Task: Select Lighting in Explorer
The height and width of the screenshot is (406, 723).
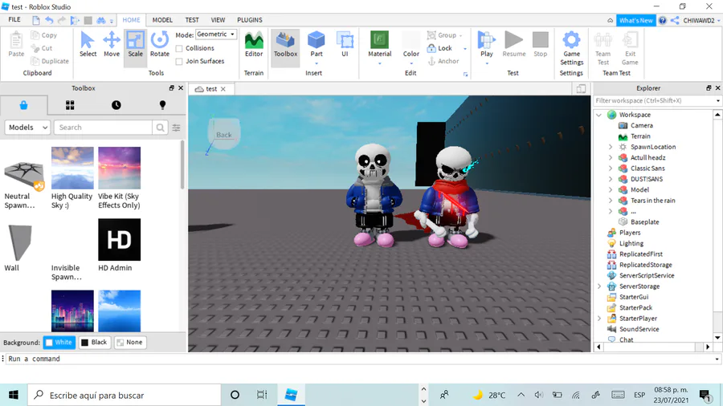Action: 631,243
